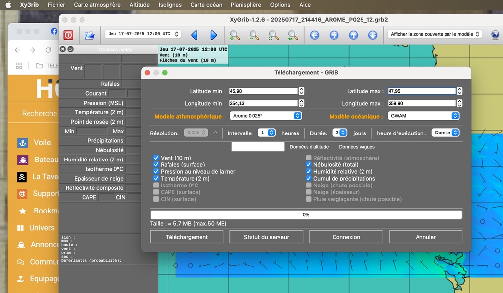
Task: Open a GRIB file via folder icon
Action: (x=89, y=35)
